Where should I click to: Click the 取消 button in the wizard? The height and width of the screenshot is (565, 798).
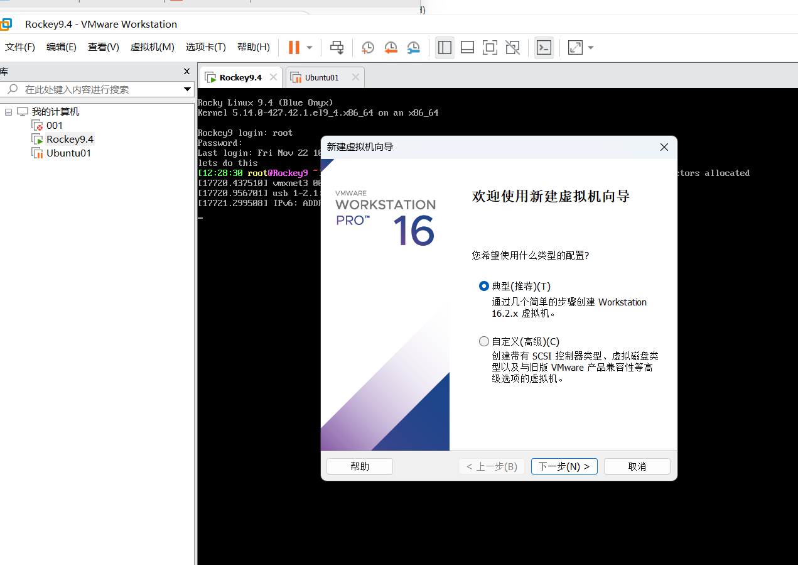coord(637,466)
